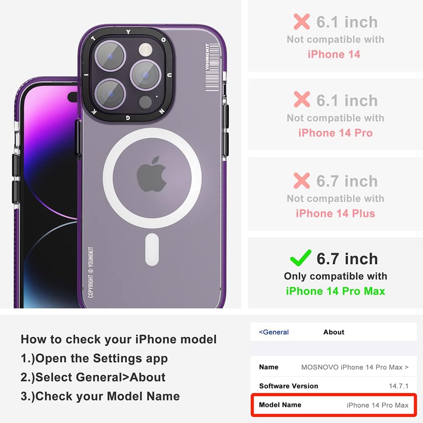
Task: Click the red X above iPhone 14 Pro
Action: [x=302, y=99]
